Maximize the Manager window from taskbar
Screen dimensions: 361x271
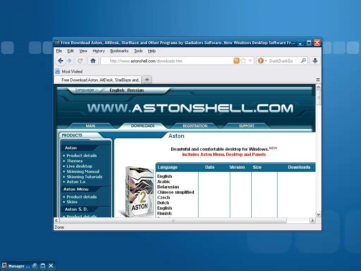coord(43,266)
